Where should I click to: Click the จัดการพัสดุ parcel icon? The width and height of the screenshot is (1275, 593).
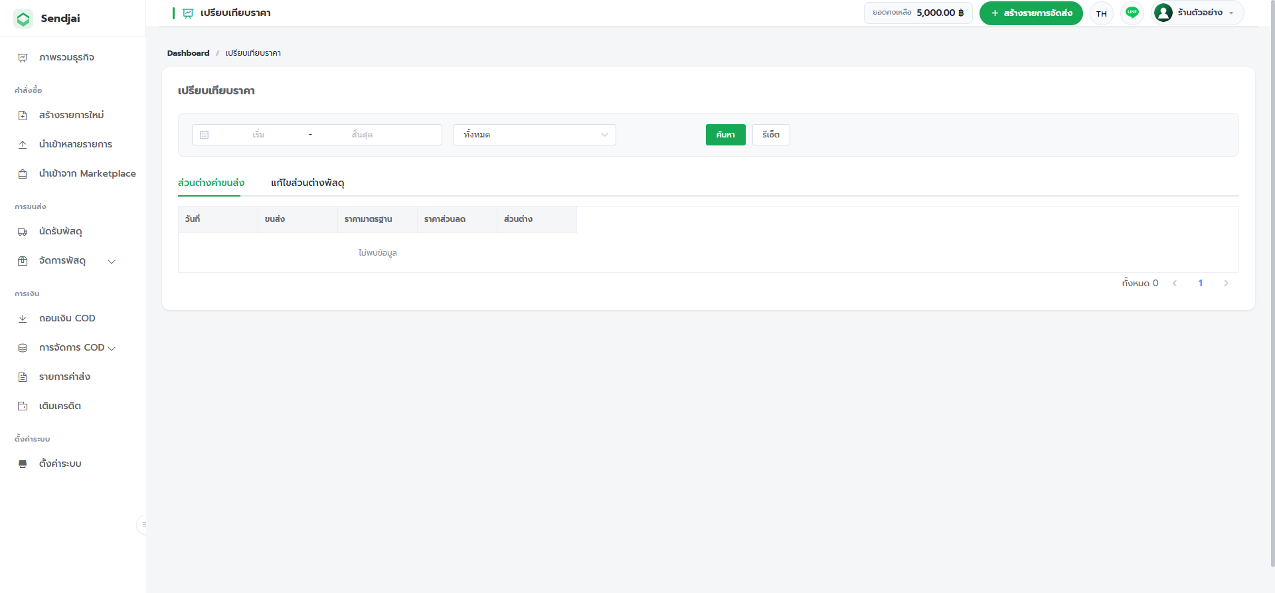coord(23,261)
